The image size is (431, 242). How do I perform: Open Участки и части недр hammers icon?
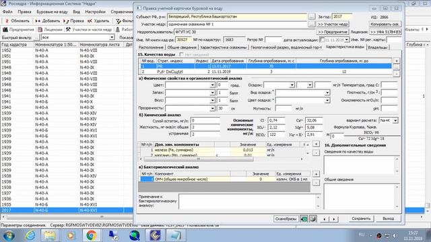click(x=68, y=30)
